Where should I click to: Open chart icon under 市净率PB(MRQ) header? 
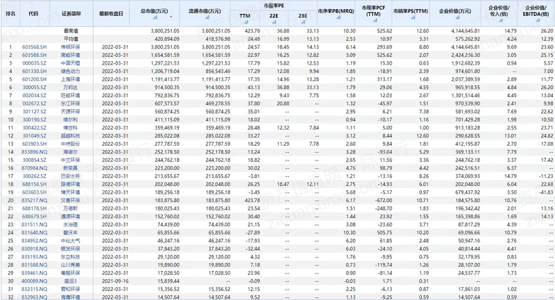tap(338, 17)
